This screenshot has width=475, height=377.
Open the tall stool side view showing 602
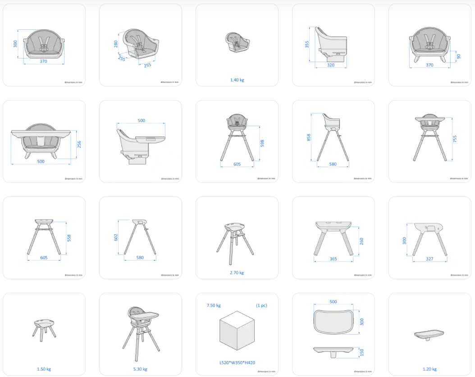[x=141, y=238]
